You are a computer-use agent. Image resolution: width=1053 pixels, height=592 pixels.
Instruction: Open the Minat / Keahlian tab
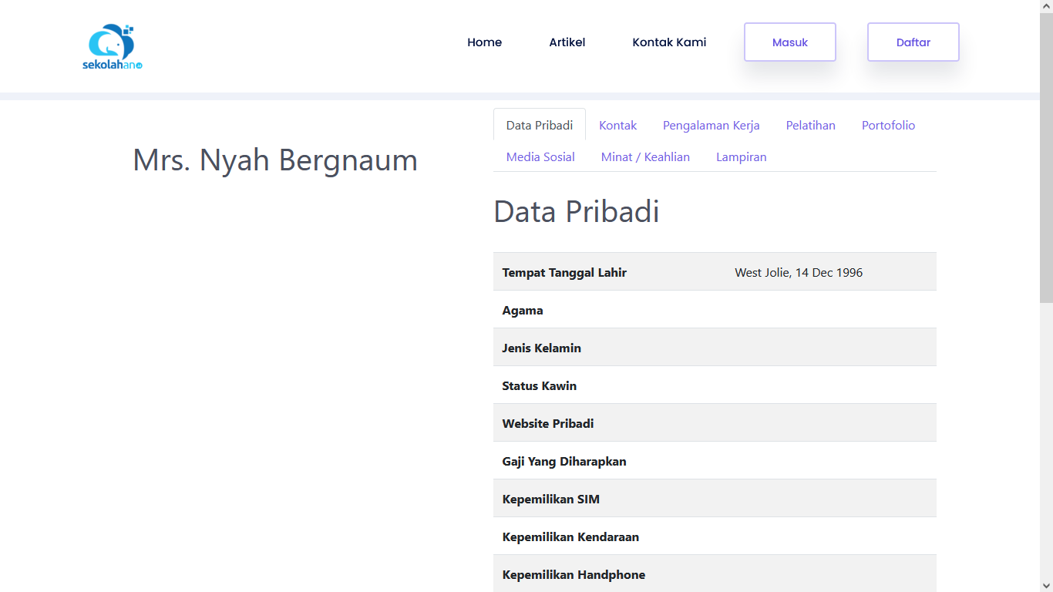click(x=645, y=156)
